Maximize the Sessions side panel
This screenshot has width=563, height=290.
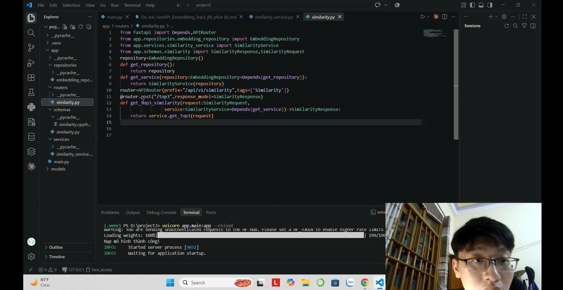(x=525, y=17)
